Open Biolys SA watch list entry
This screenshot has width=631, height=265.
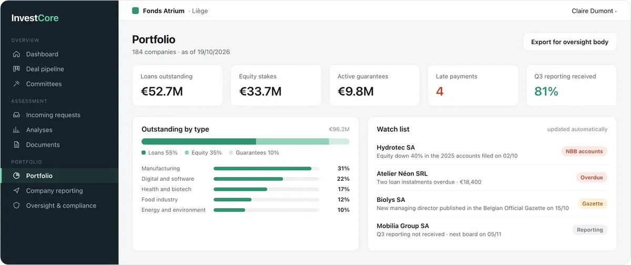tap(492, 203)
